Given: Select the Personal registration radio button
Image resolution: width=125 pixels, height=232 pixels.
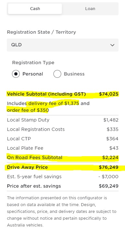Looking at the screenshot, I should coord(16,74).
